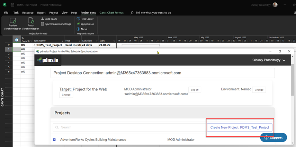This screenshot has height=147, width=296.
Task: Click the Tell me what you want to do box
Action: pos(153,13)
